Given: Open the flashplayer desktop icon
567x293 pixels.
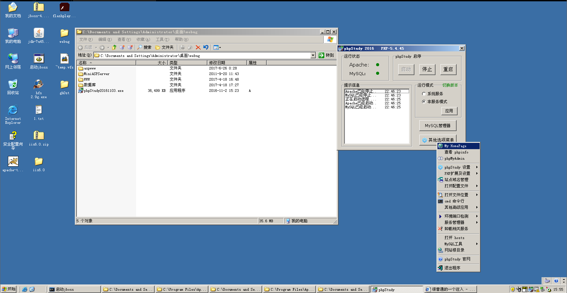Looking at the screenshot, I should (x=64, y=10).
